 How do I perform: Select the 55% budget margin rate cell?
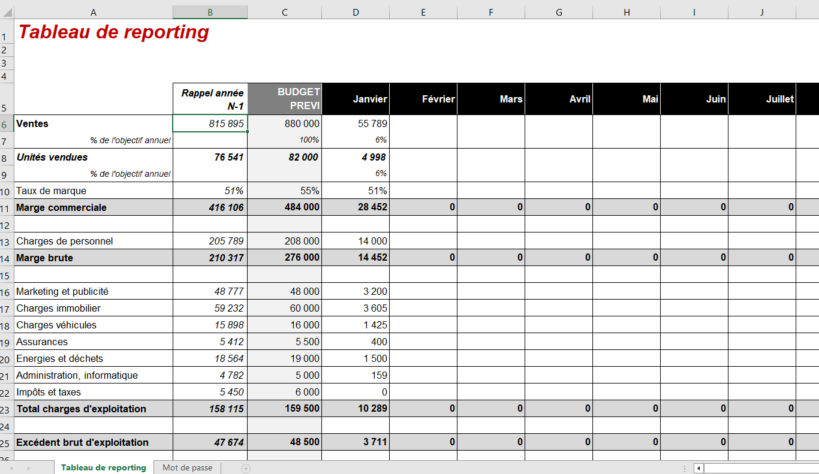pyautogui.click(x=285, y=191)
